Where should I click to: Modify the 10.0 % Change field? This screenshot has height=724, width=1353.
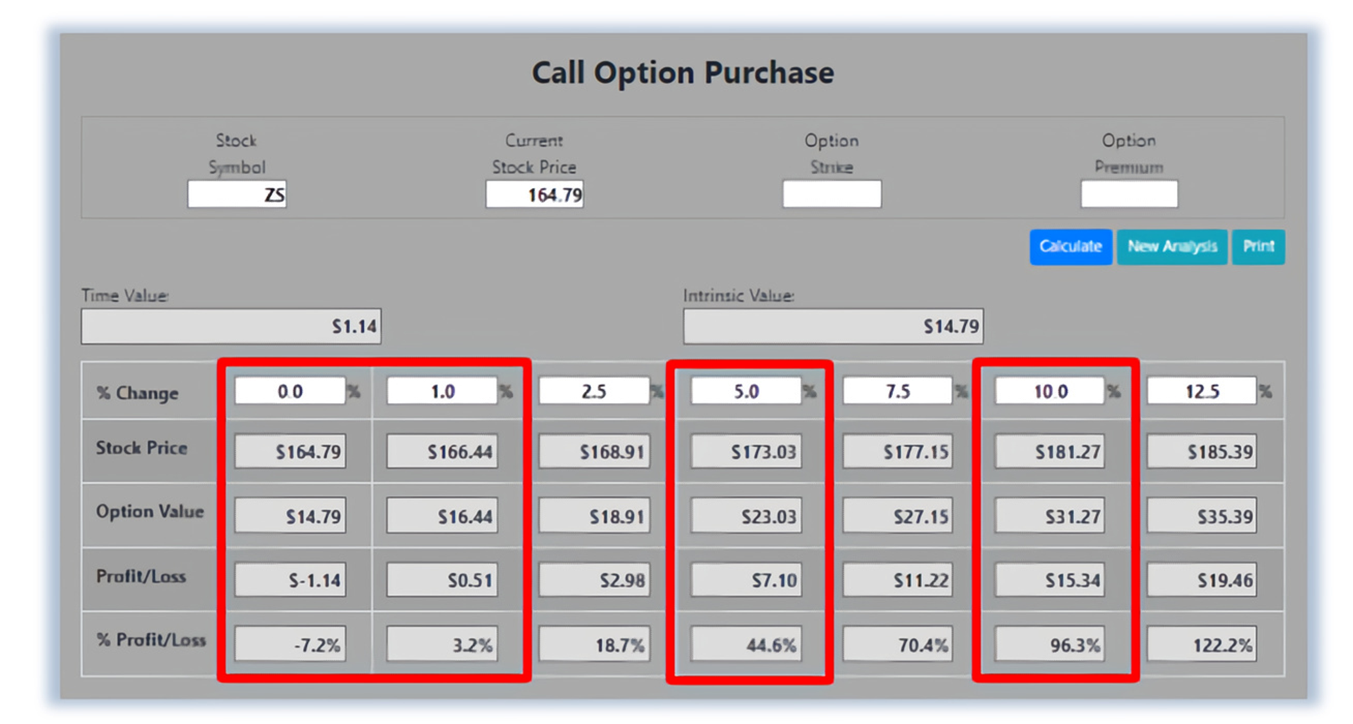click(1050, 391)
